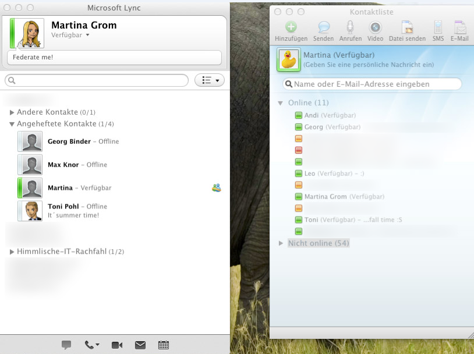This screenshot has height=354, width=474.
Task: Click the video camera icon in Lync footer
Action: (117, 345)
